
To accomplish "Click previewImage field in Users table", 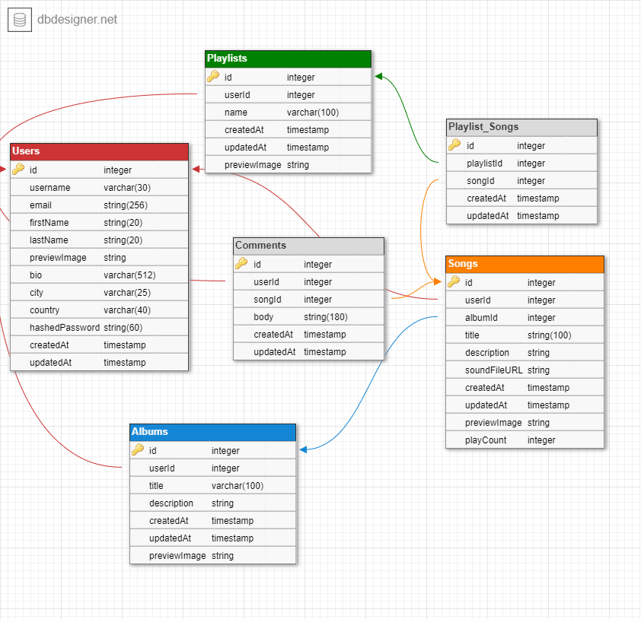I will pyautogui.click(x=58, y=258).
